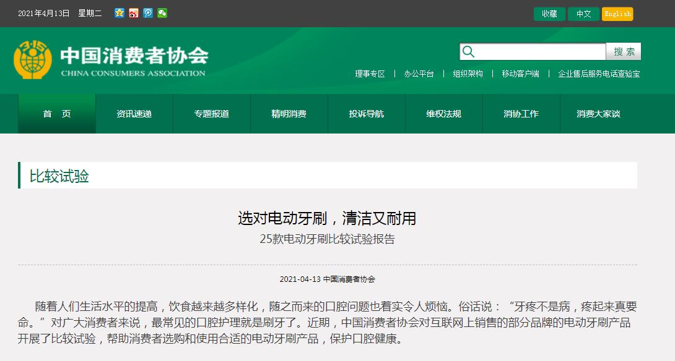The width and height of the screenshot is (675, 361).
Task: Open the 投诉导航 menu
Action: (x=367, y=114)
